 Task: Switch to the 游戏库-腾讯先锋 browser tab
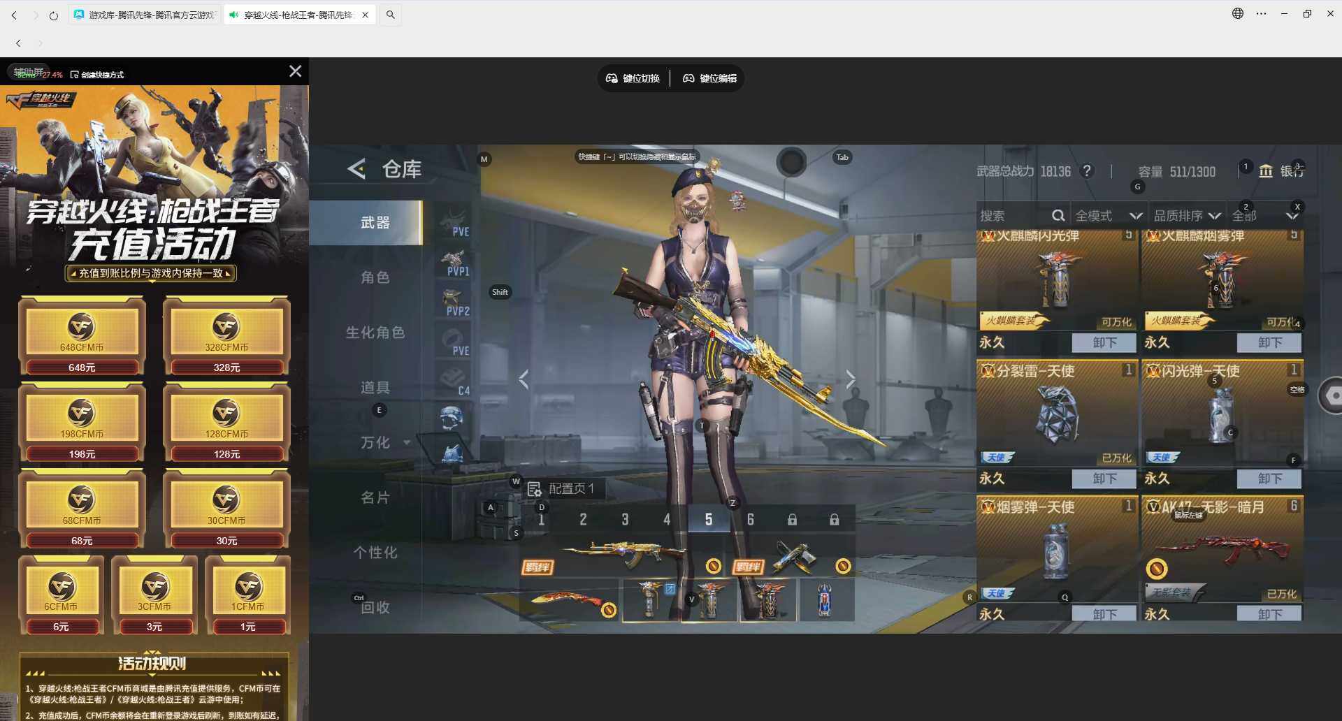pos(145,15)
